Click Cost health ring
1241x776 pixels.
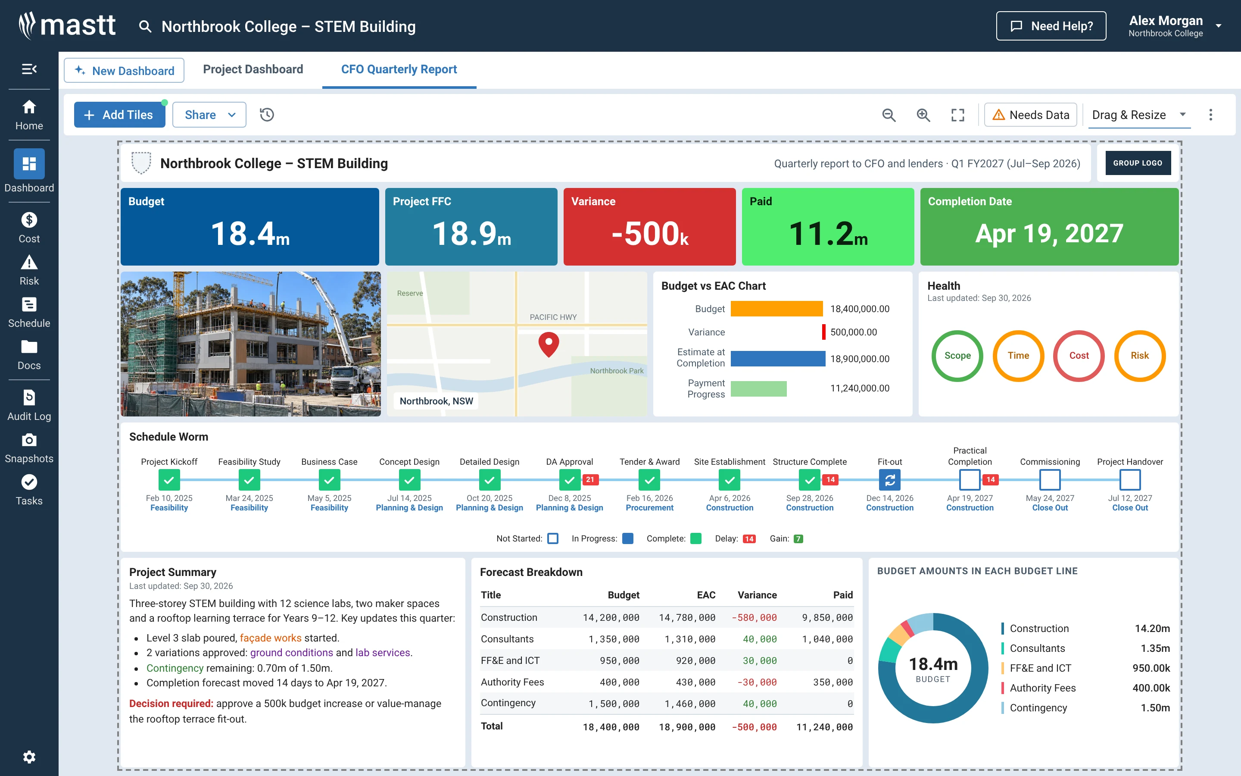(x=1079, y=356)
